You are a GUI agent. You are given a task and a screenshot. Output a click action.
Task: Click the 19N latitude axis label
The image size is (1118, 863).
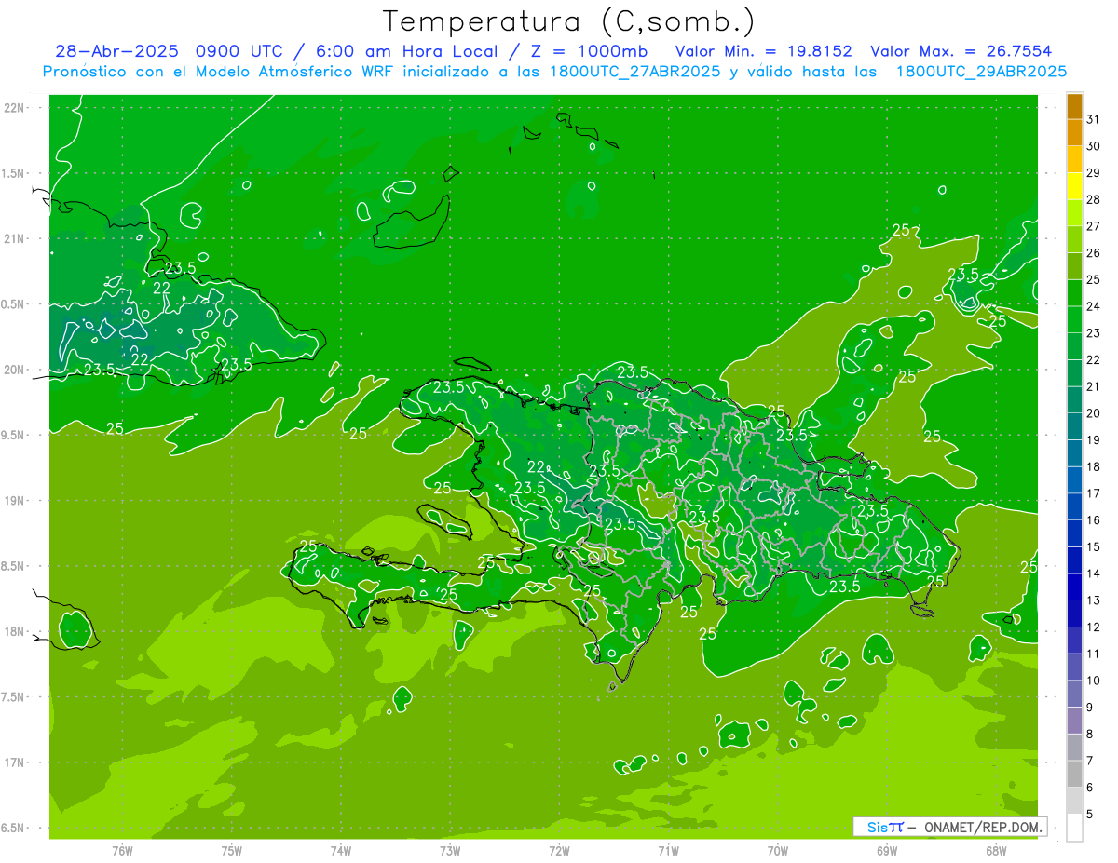(x=16, y=501)
